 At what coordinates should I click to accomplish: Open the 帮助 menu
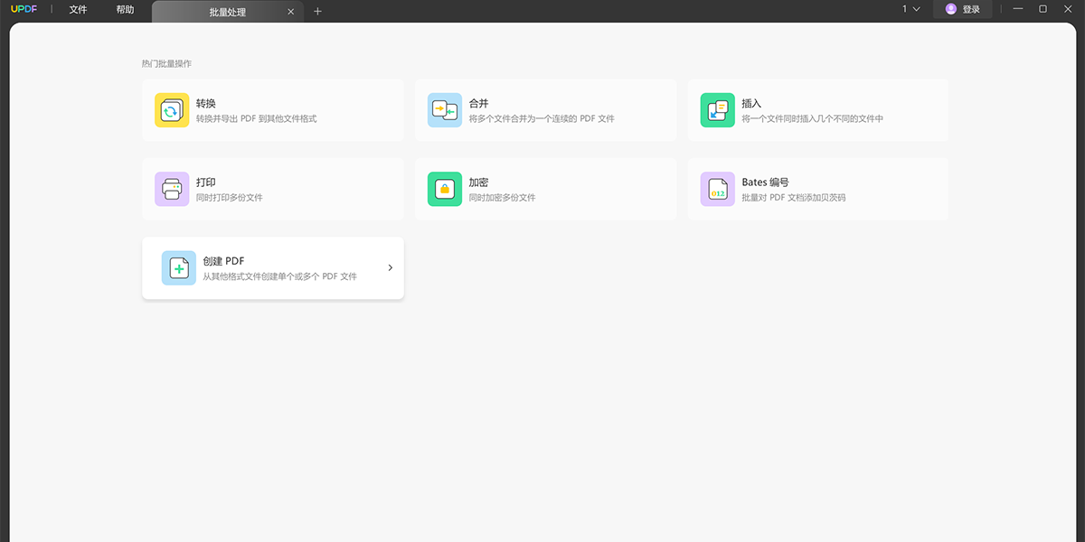click(125, 10)
